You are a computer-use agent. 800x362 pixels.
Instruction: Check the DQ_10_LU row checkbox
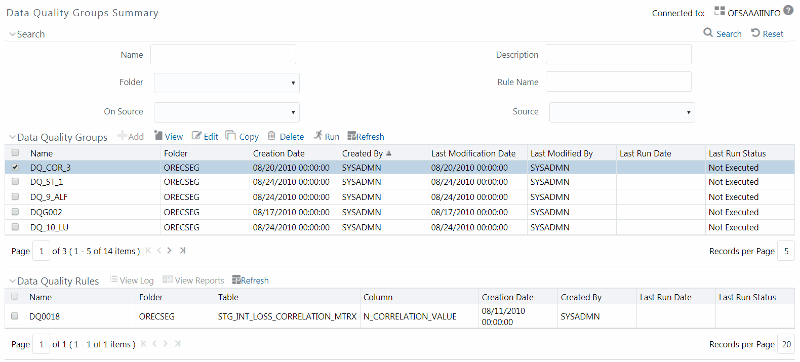tap(15, 226)
